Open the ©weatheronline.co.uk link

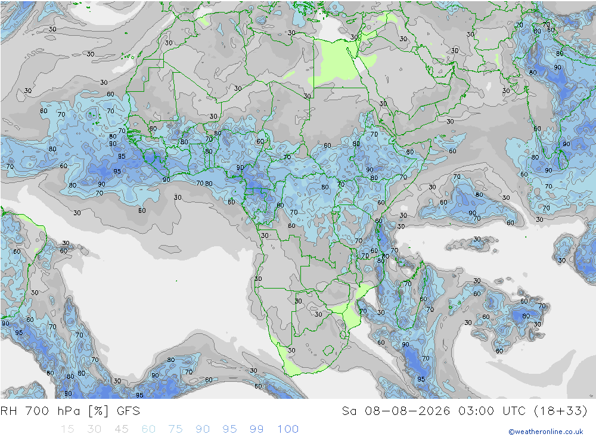tap(546, 432)
